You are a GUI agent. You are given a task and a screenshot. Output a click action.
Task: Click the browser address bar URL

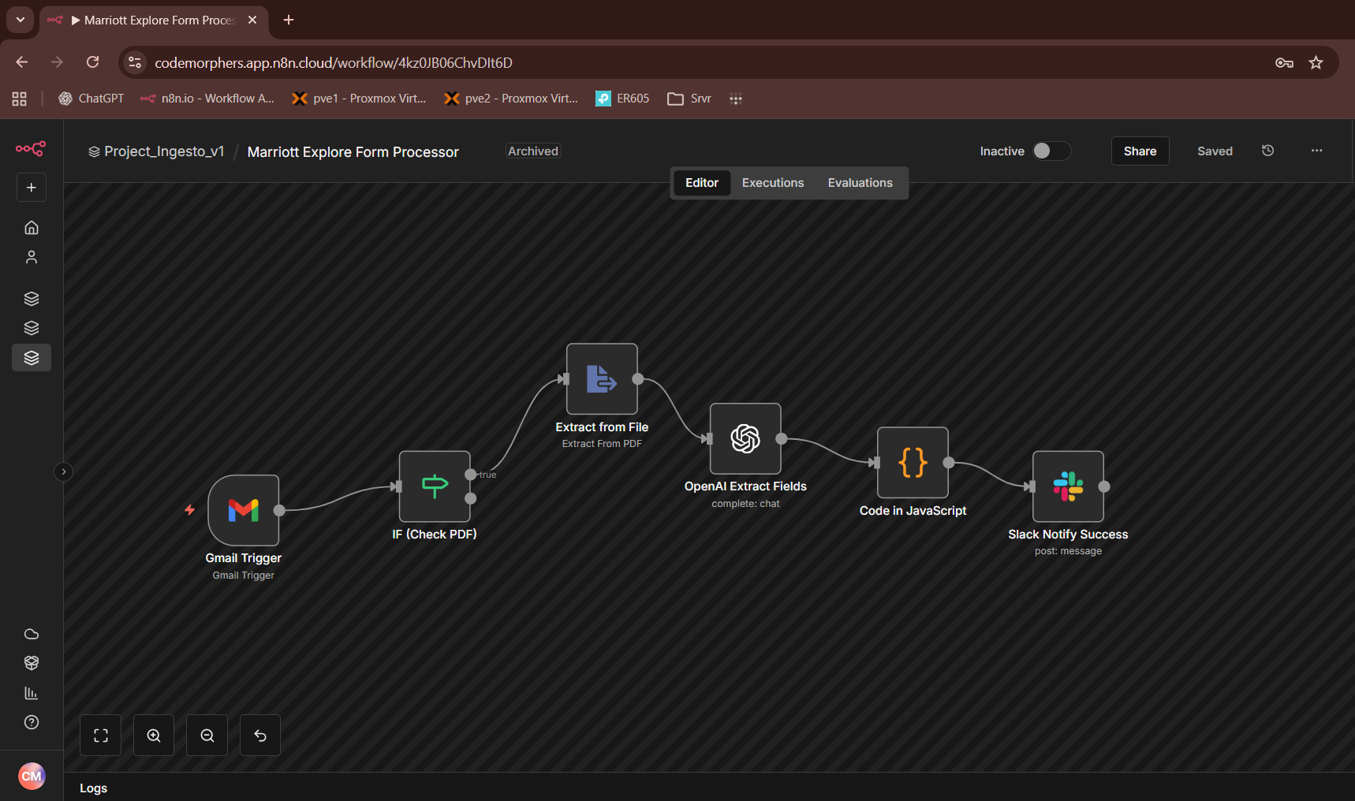[334, 63]
